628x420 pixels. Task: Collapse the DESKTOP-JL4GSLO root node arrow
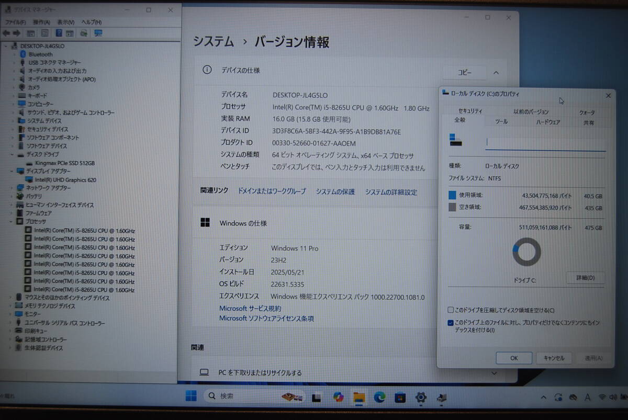[x=6, y=46]
